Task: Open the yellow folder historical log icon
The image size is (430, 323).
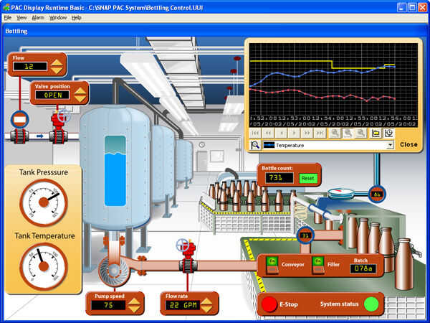Action: [x=376, y=133]
